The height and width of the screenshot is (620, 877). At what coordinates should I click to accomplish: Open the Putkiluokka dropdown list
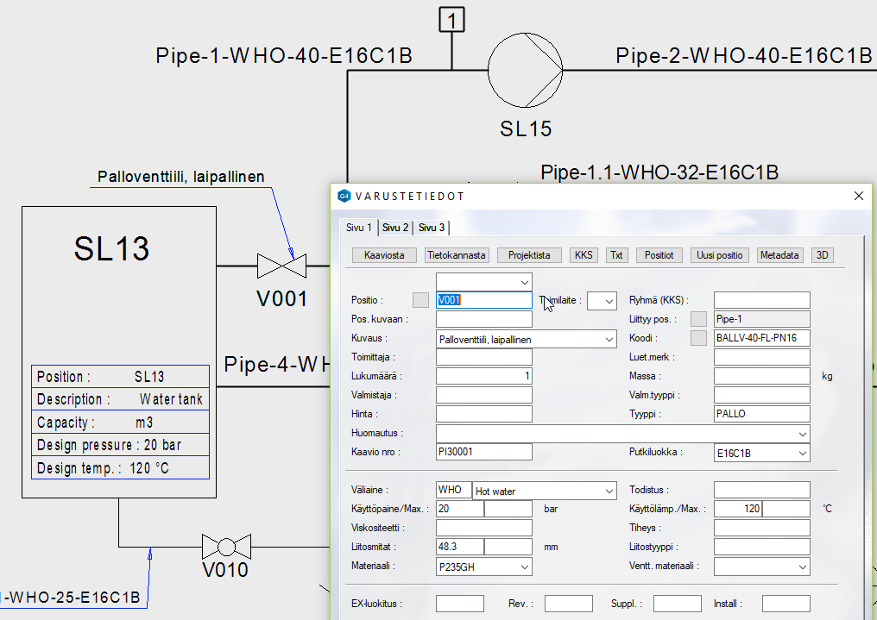(x=802, y=454)
